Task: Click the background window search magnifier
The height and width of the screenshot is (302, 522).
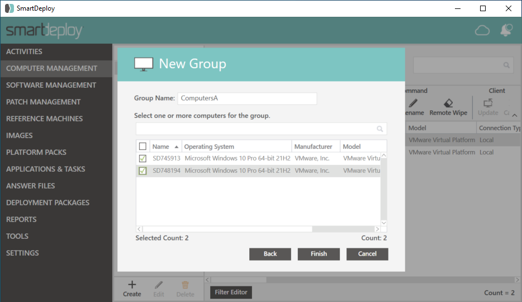Action: [506, 65]
